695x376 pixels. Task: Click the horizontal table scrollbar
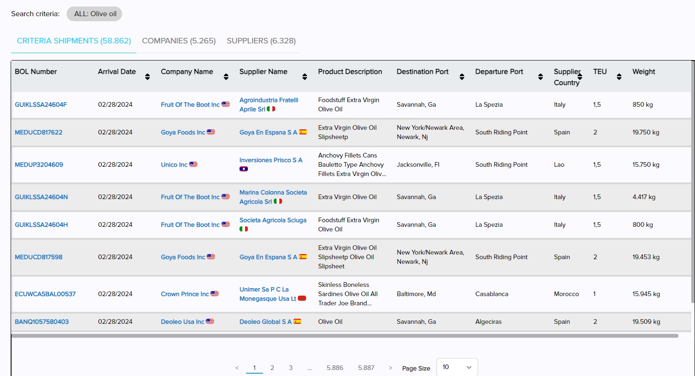(x=344, y=336)
